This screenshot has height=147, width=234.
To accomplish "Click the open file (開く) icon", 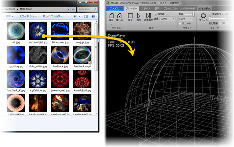I will pyautogui.click(x=112, y=16).
